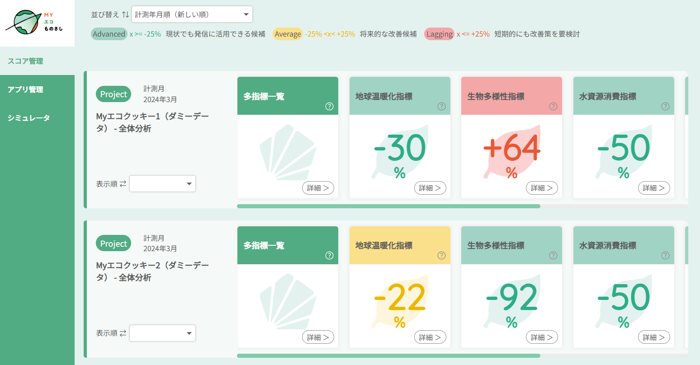
Task: Open help icon on first 水資源消費指標 card
Action: (x=665, y=107)
